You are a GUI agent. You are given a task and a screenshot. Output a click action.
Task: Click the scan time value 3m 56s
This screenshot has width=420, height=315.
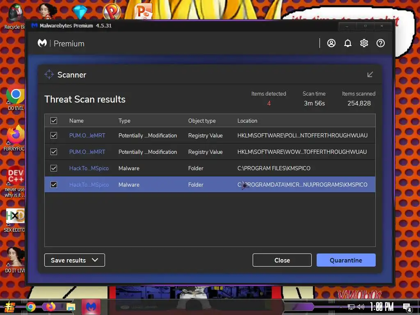coord(314,103)
